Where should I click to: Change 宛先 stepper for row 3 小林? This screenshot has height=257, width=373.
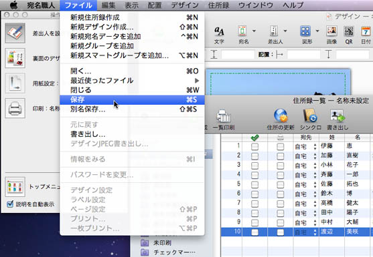(315, 166)
